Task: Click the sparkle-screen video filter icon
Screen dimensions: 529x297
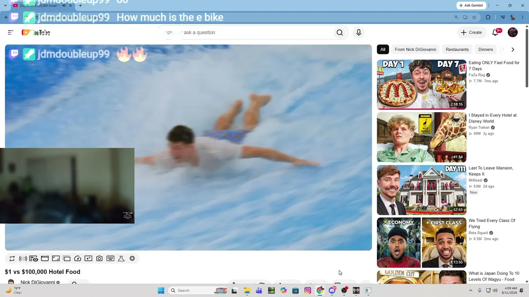Action: coord(88,259)
